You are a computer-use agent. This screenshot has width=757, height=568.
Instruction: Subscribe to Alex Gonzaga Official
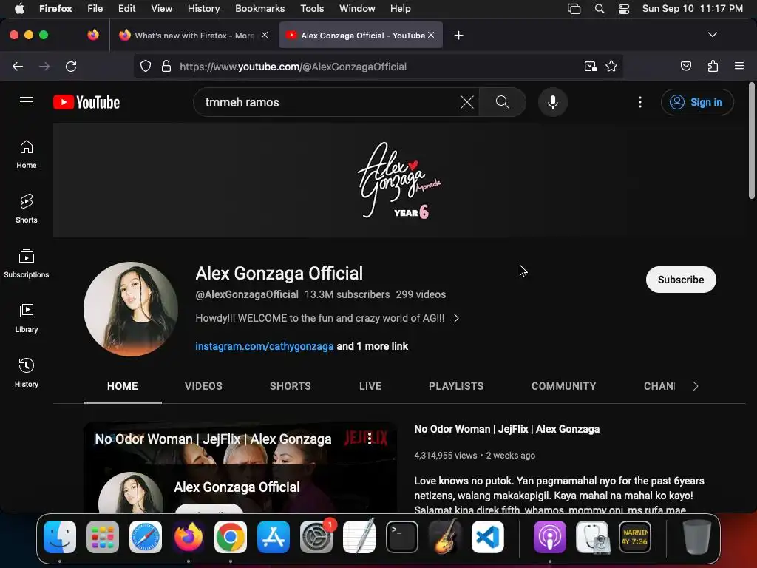tap(681, 280)
